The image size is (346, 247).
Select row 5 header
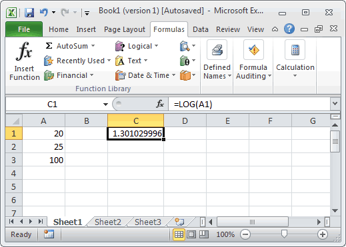(14, 186)
